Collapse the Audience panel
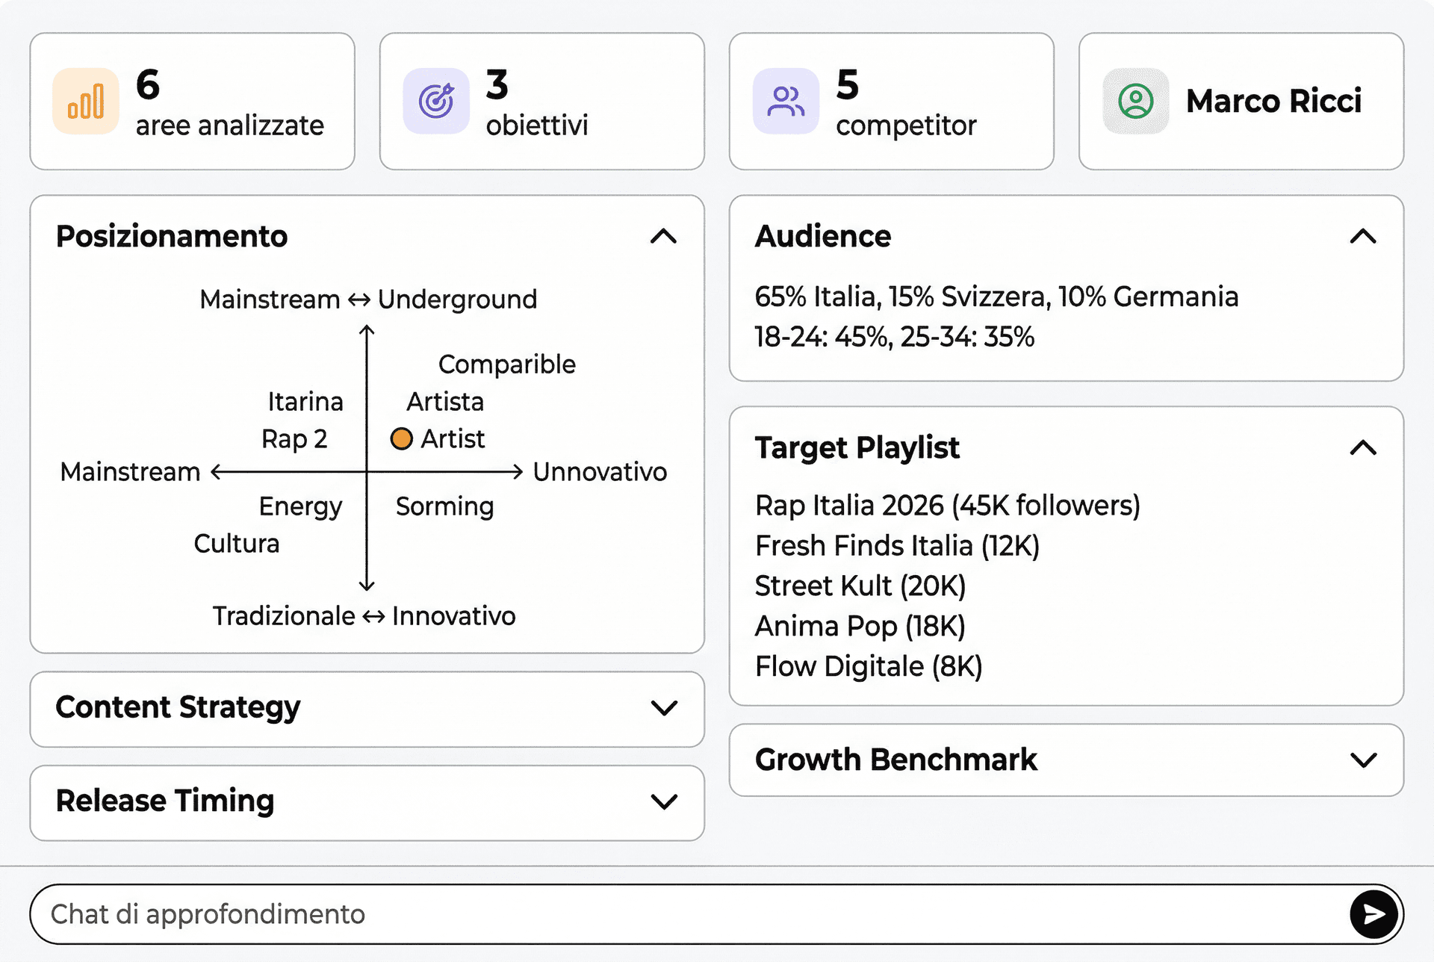Screen dimensions: 1434x962 pyautogui.click(x=1362, y=237)
